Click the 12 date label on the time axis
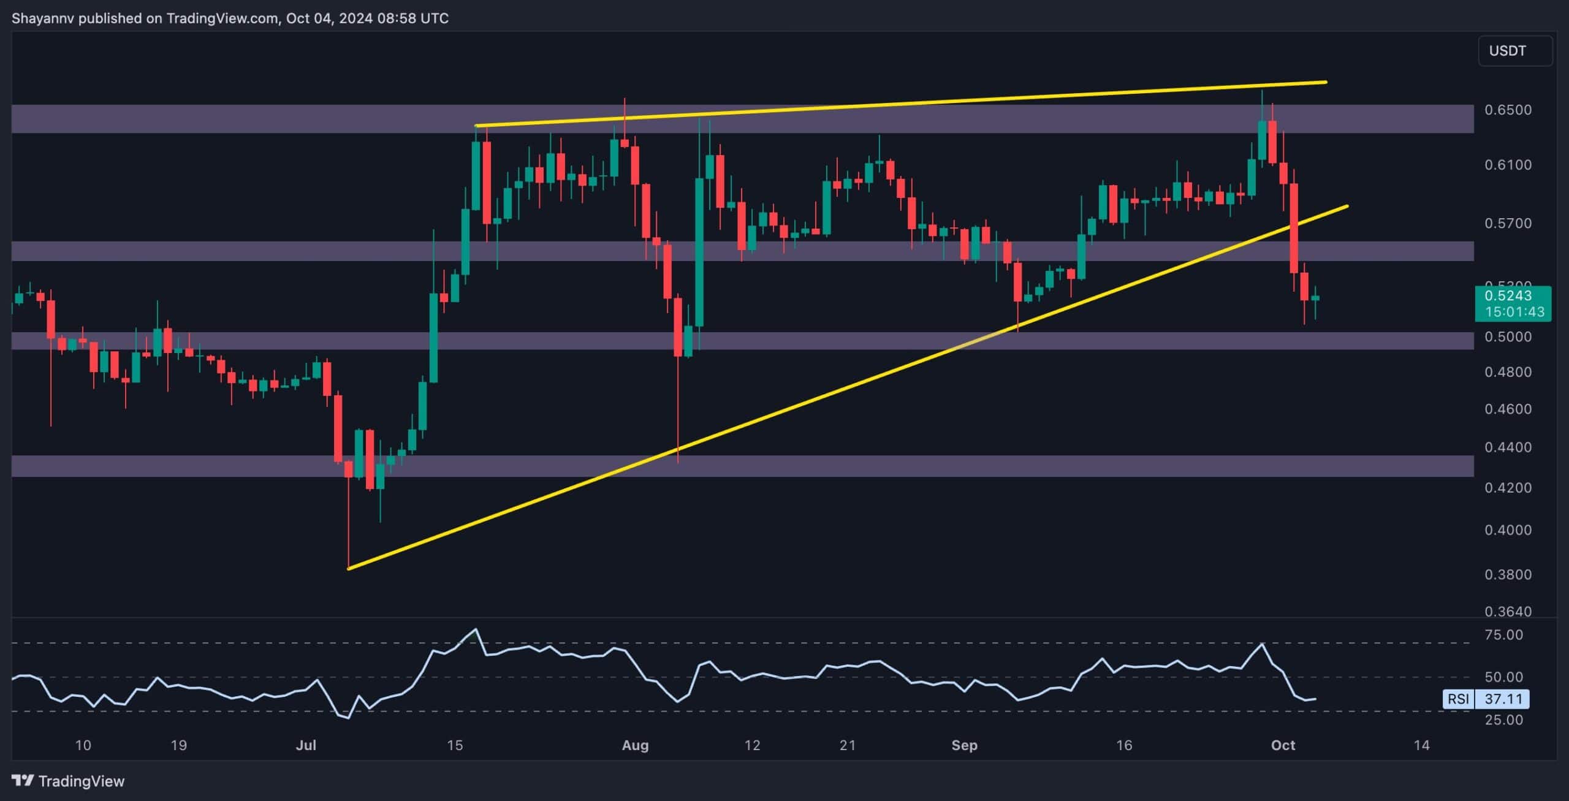Screen dimensions: 1569x801 (x=752, y=745)
